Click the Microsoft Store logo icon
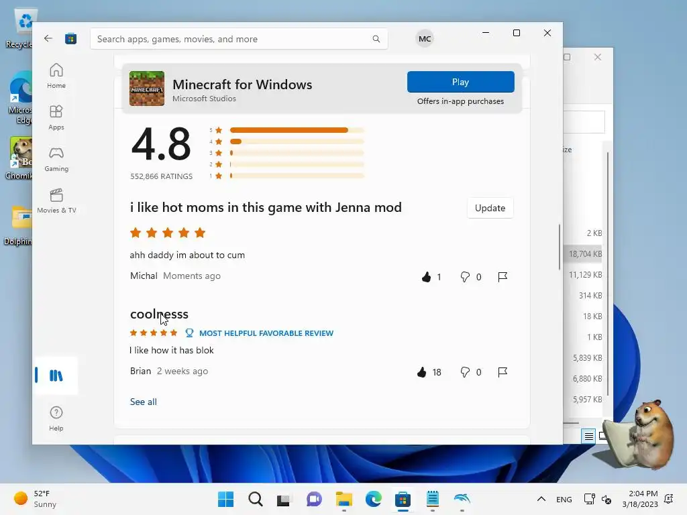The height and width of the screenshot is (515, 687). coord(70,38)
